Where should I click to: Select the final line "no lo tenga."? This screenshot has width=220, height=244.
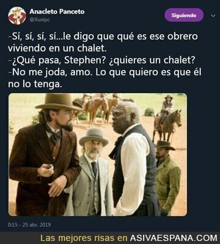pyautogui.click(x=35, y=84)
